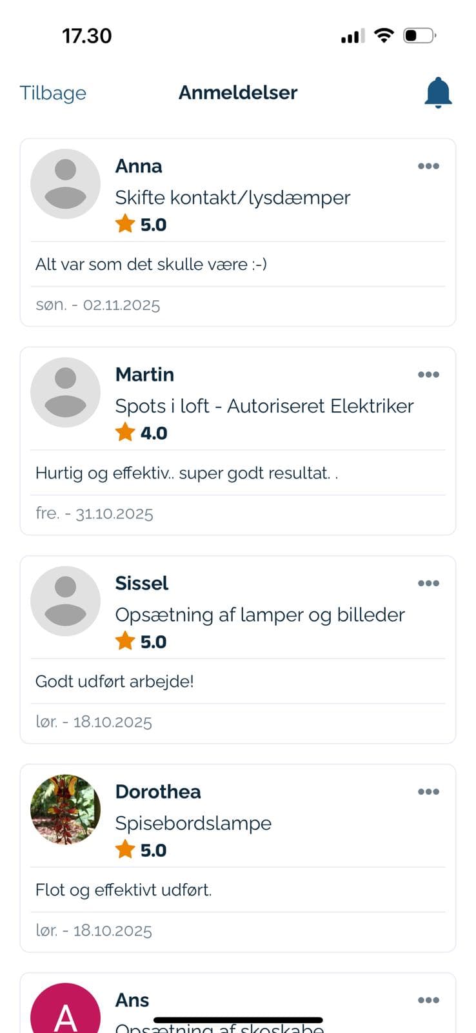Open more options for Anna's review

428,167
